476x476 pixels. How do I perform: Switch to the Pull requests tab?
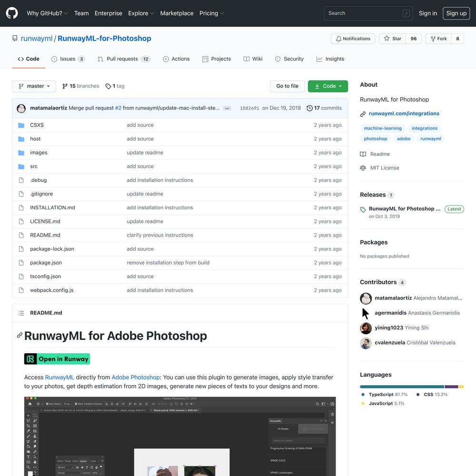point(124,59)
